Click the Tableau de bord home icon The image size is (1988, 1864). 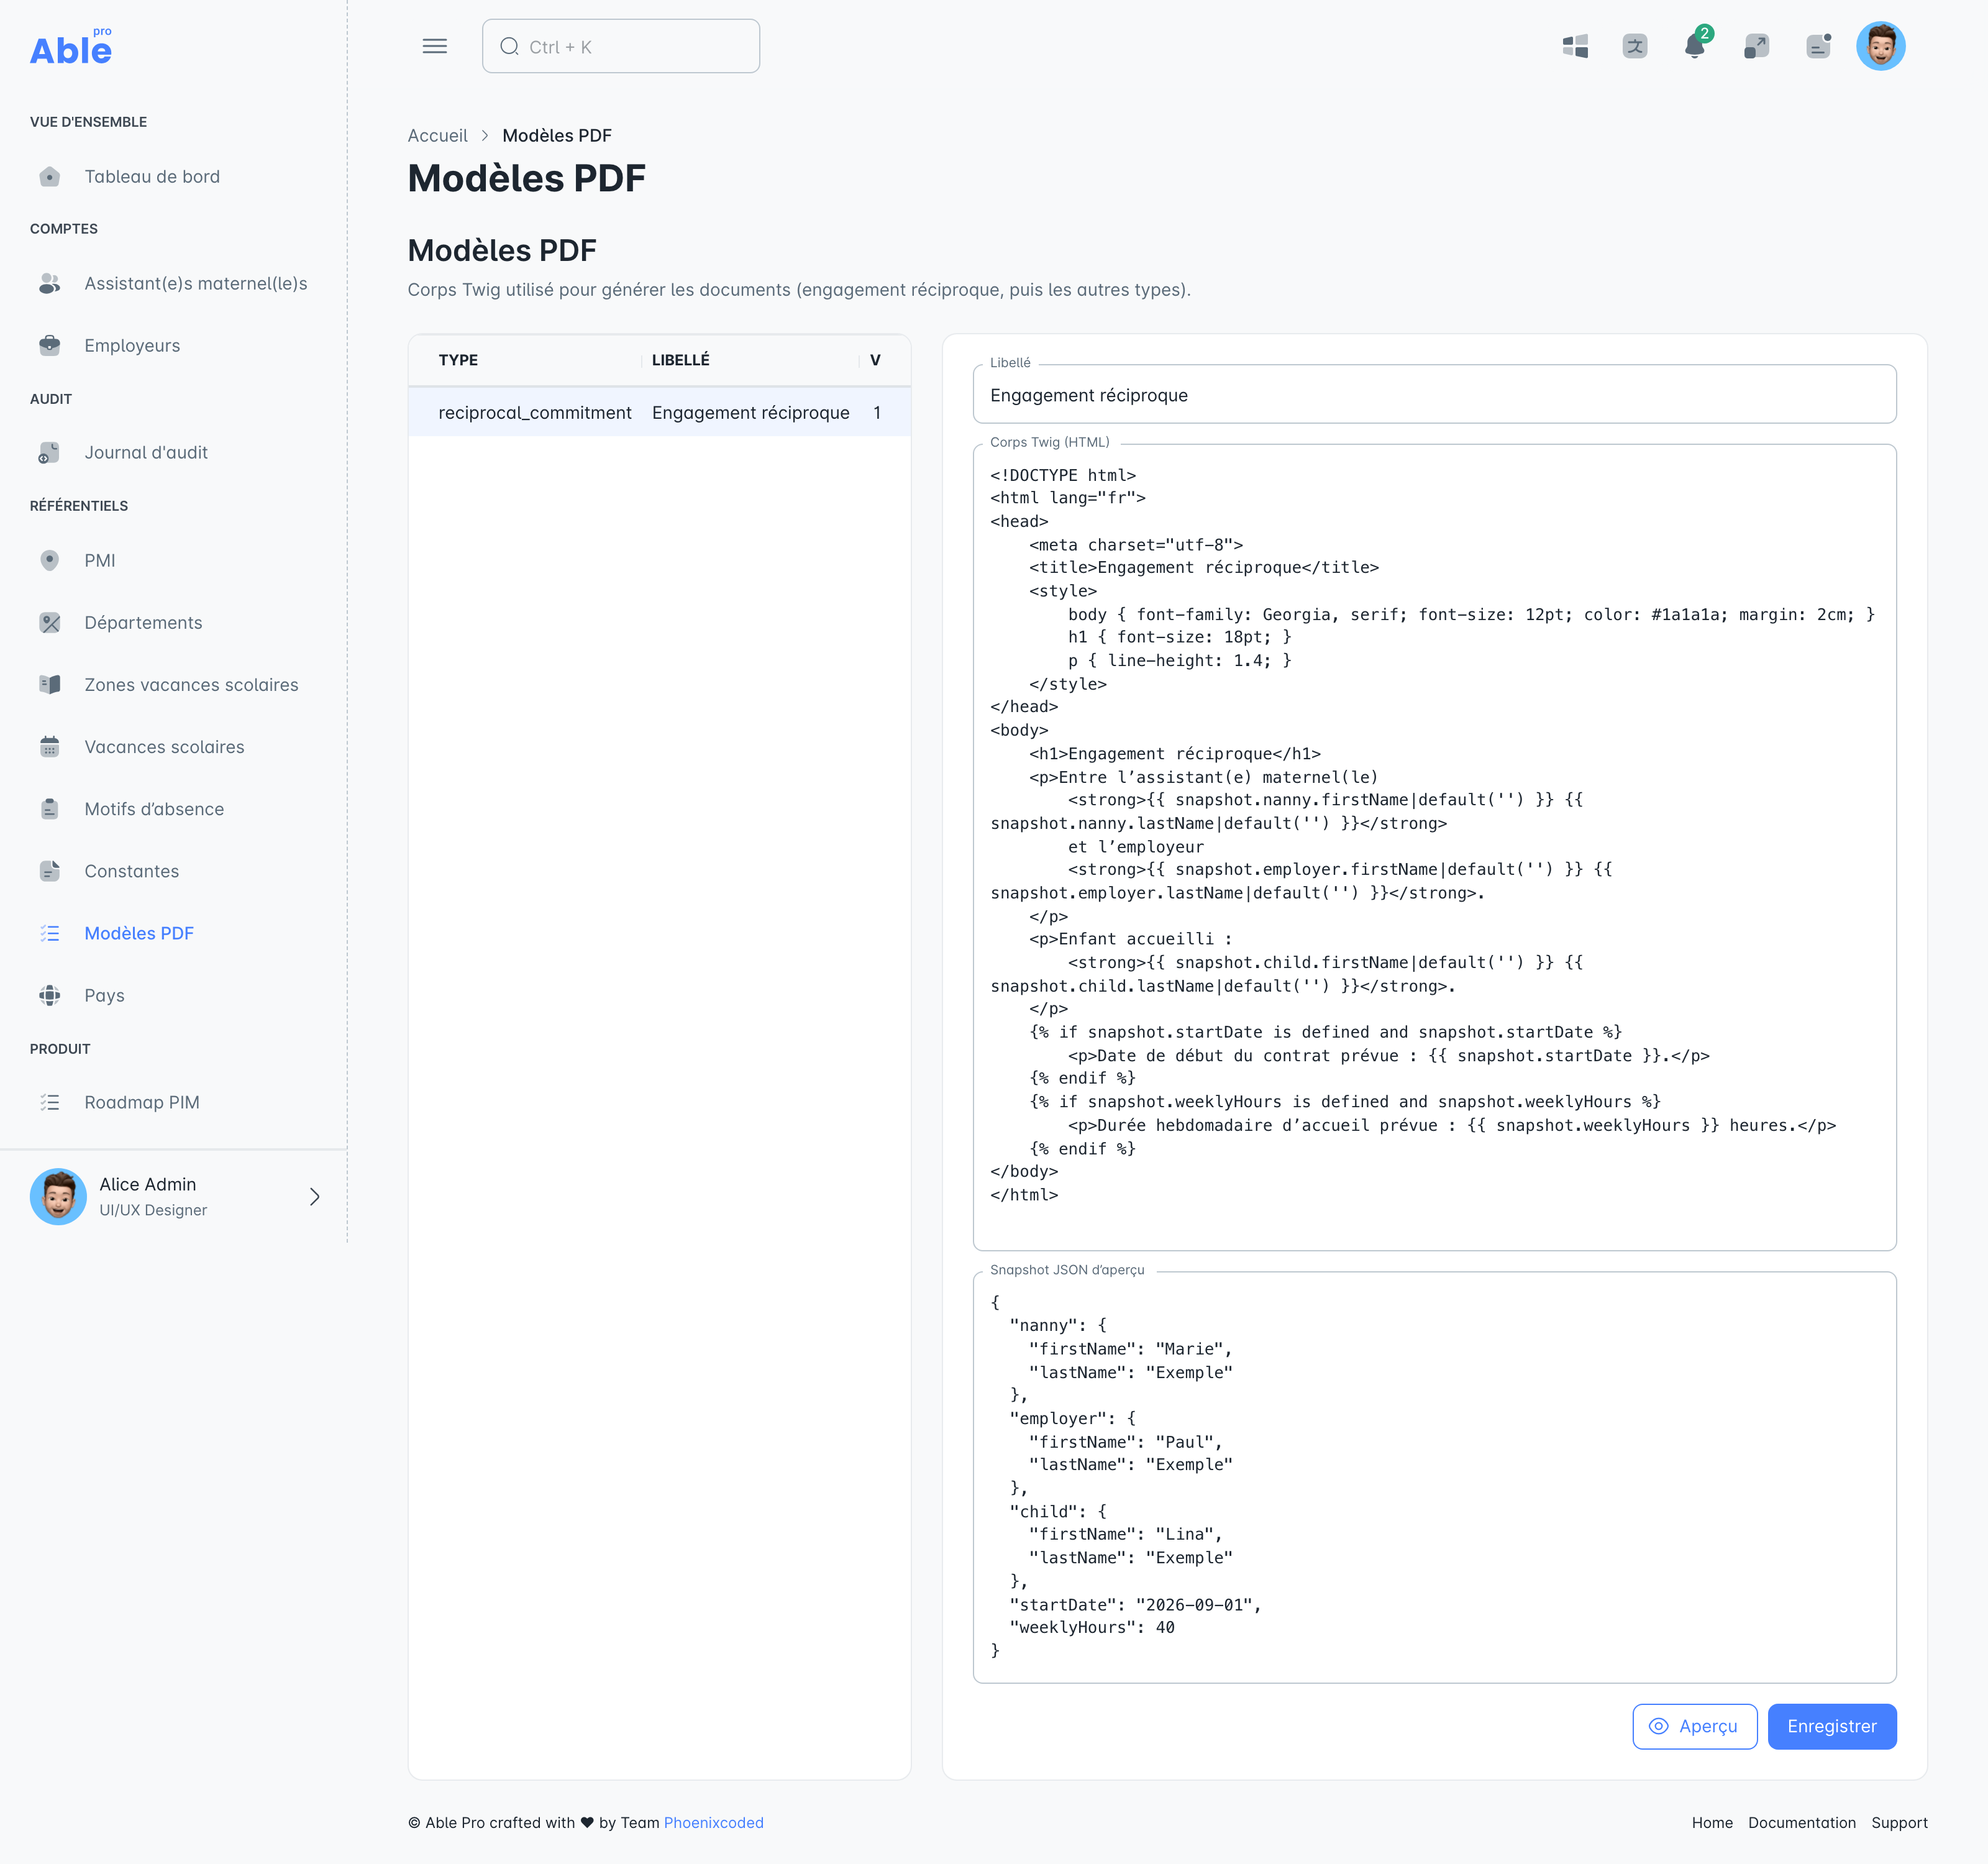50,177
